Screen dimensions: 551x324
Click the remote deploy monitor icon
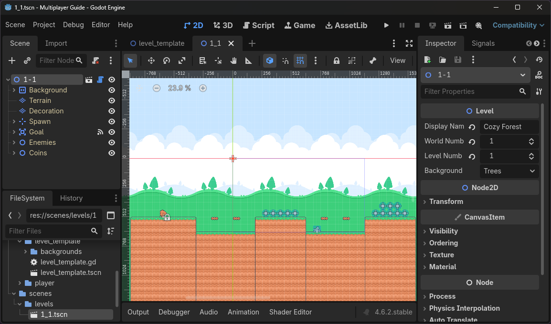click(433, 25)
